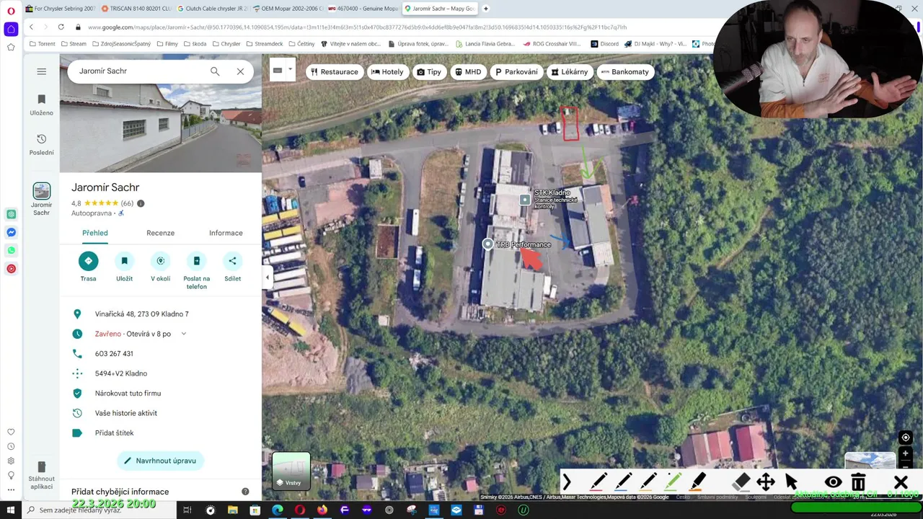The width and height of the screenshot is (923, 519).
Task: Click Nárokovat tuto firmu
Action: 160,394
